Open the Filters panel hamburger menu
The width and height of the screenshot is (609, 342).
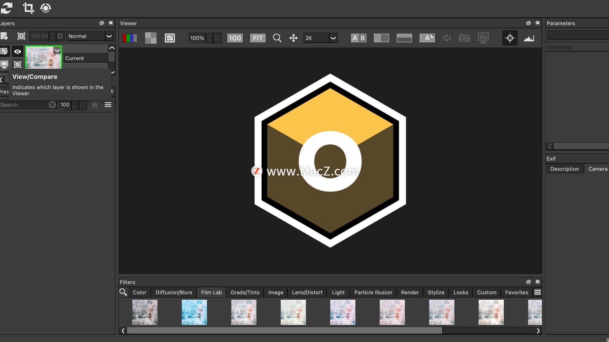coord(537,292)
